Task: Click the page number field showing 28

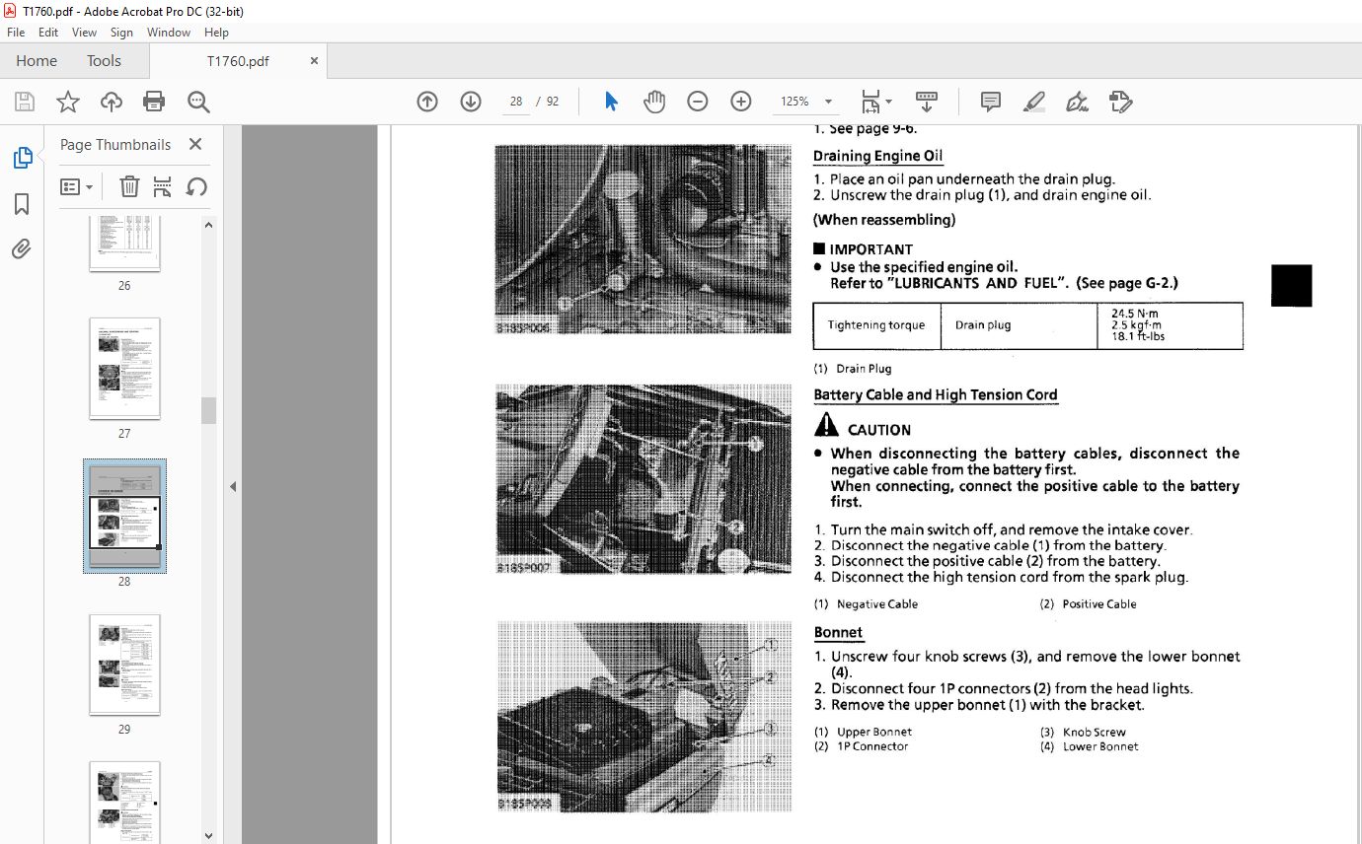Action: [x=516, y=102]
